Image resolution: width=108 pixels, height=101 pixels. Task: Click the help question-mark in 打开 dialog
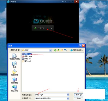click(80, 46)
